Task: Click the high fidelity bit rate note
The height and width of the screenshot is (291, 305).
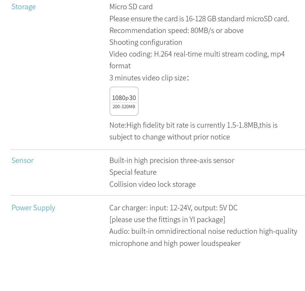Action: pos(193,125)
